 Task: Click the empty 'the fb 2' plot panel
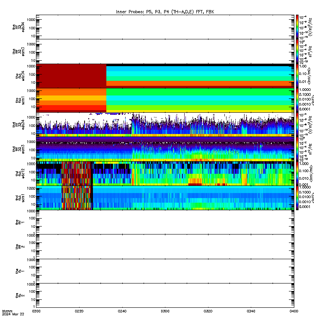[165, 296]
